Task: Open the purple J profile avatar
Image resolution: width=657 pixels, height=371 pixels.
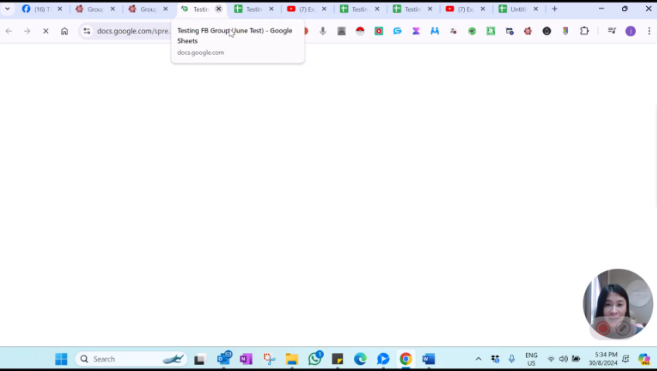Action: (x=631, y=31)
